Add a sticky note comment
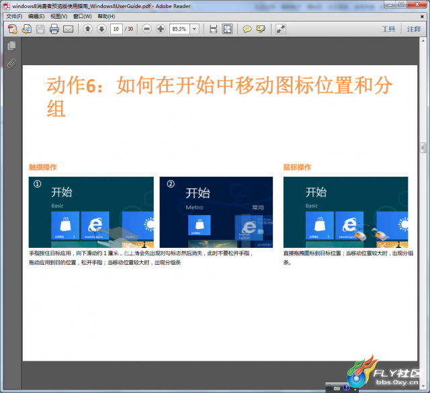Viewport: 430px width, 393px height. pyautogui.click(x=247, y=29)
